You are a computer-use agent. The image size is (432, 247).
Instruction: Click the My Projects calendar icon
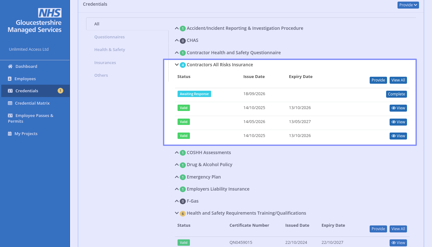10,133
